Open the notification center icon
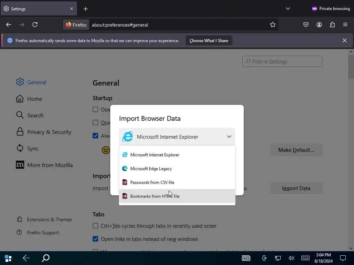Image resolution: width=354 pixels, height=265 pixels. click(x=343, y=258)
